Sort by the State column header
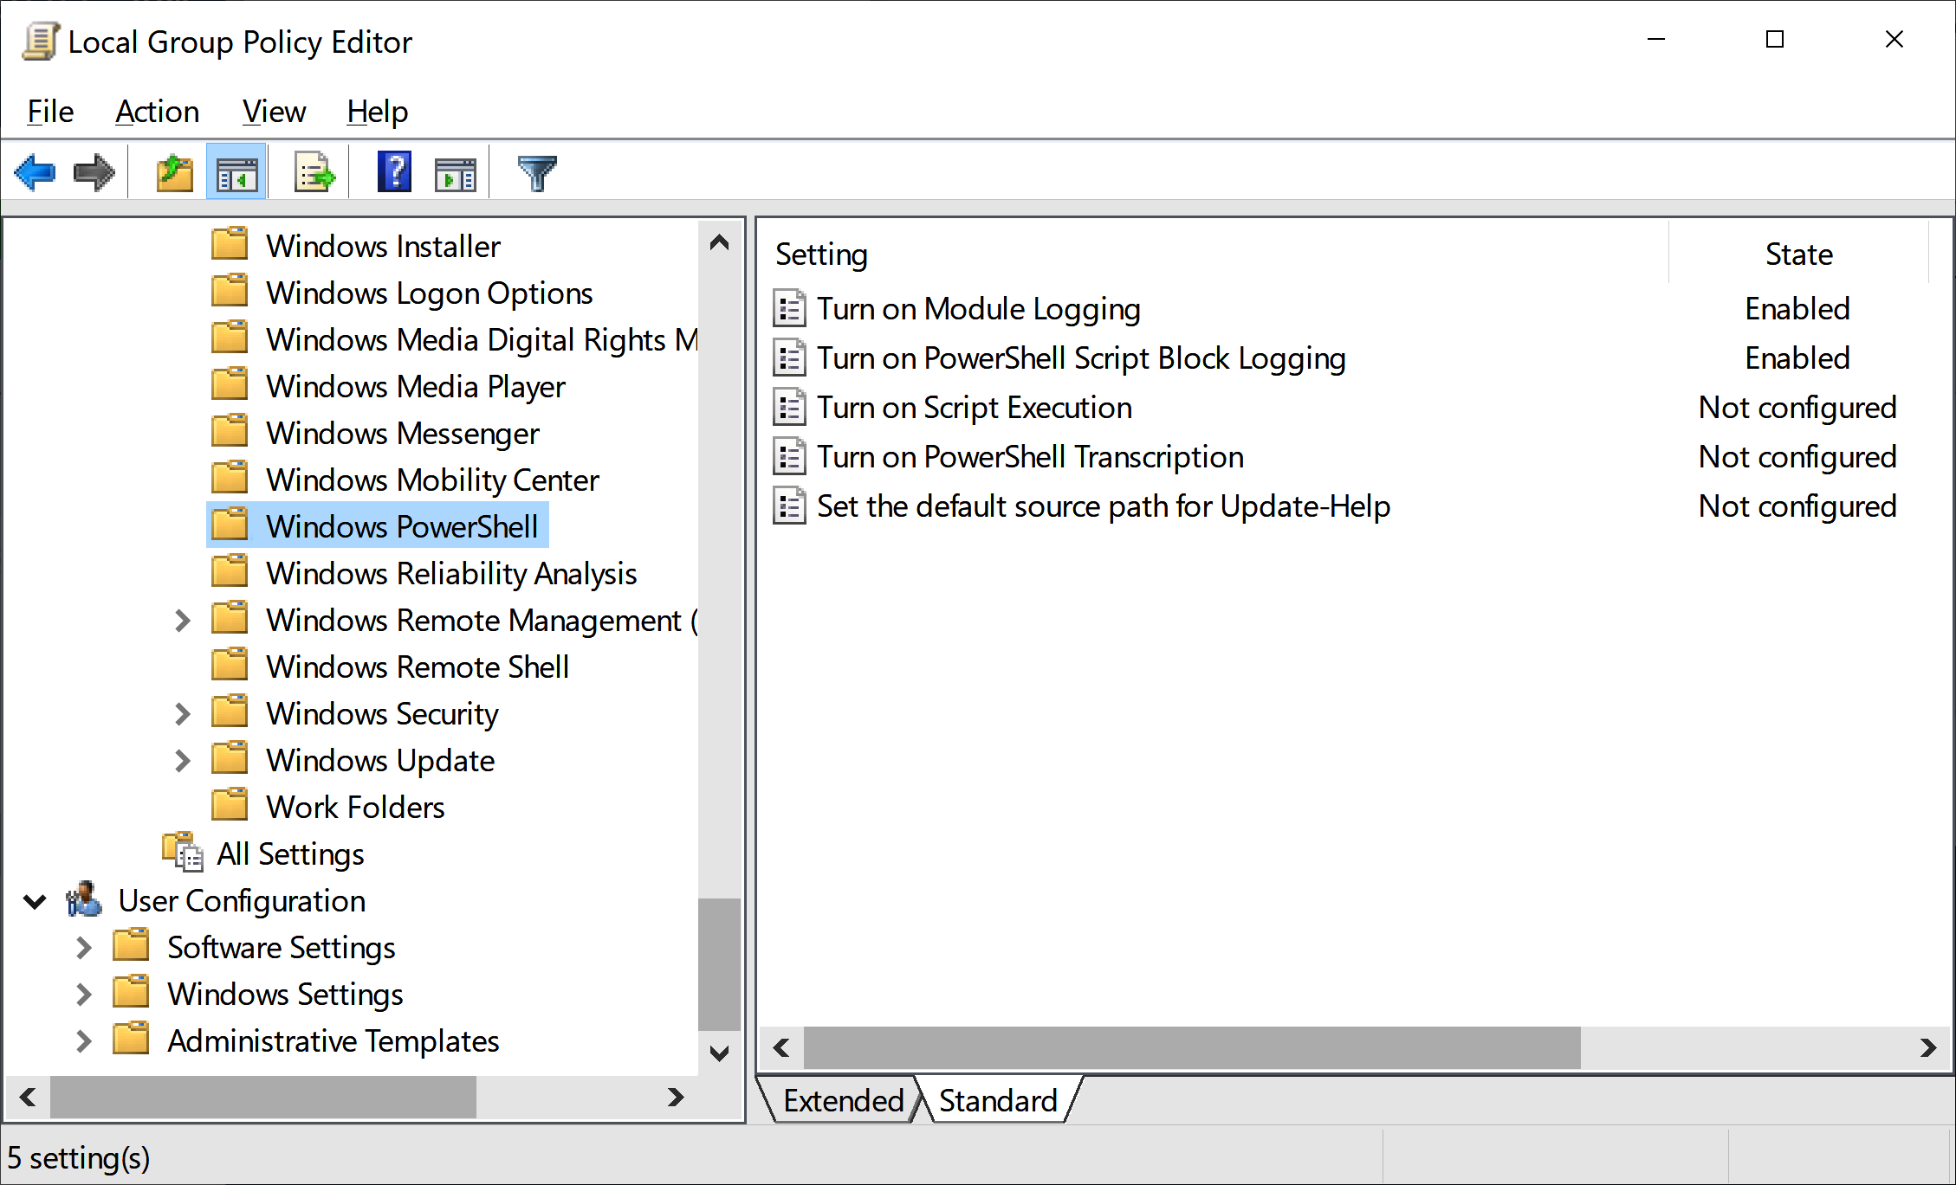 pos(1799,254)
